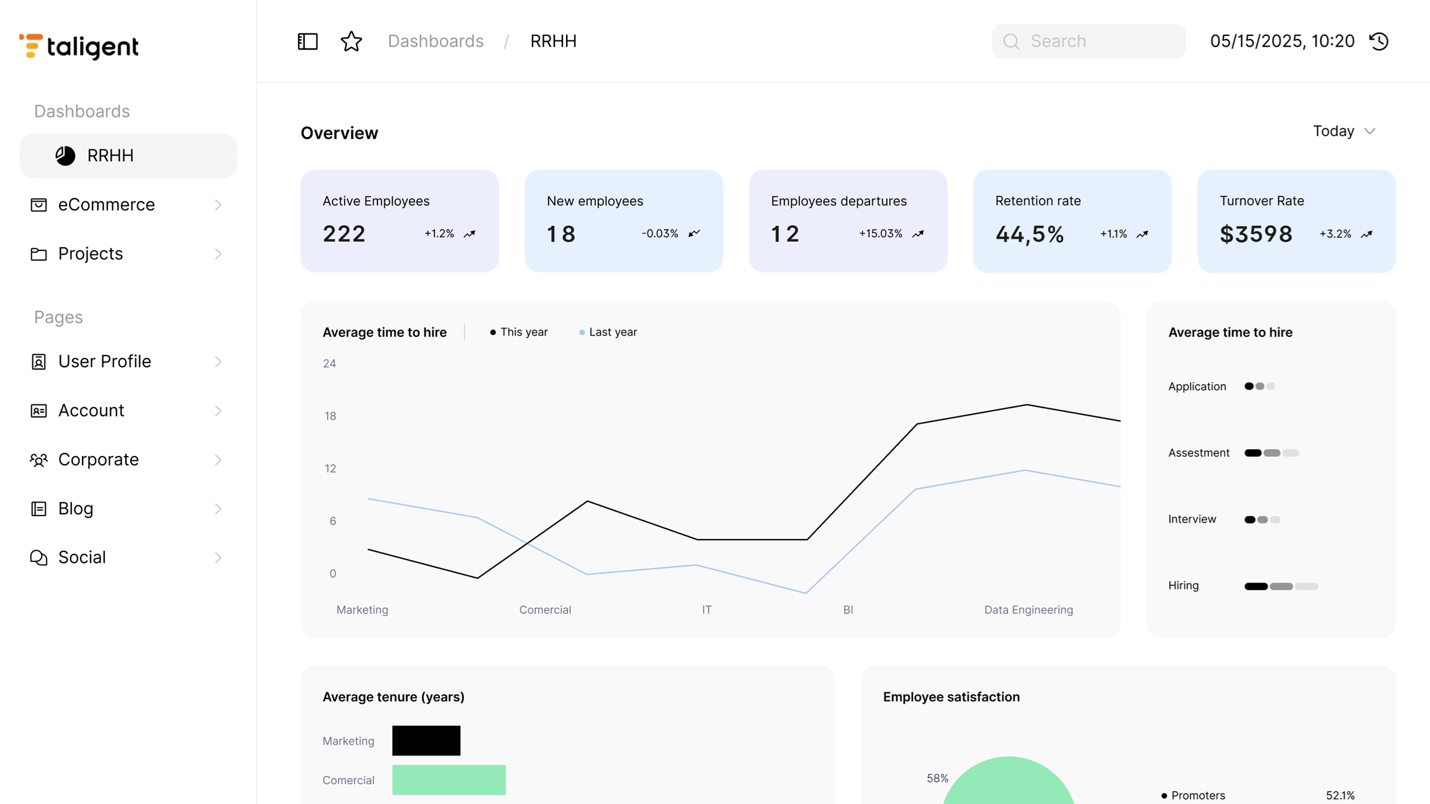Expand the Blog menu chevron

click(x=218, y=509)
